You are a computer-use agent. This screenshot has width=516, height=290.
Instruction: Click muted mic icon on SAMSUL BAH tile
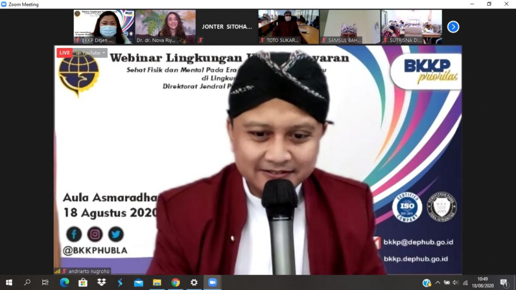tap(324, 40)
